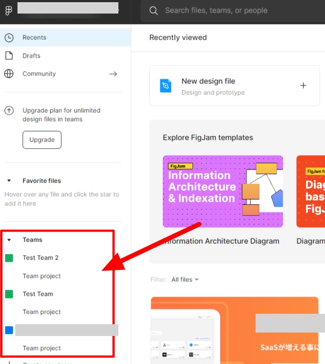
Task: Collapse the Teams section
Action: (9, 240)
